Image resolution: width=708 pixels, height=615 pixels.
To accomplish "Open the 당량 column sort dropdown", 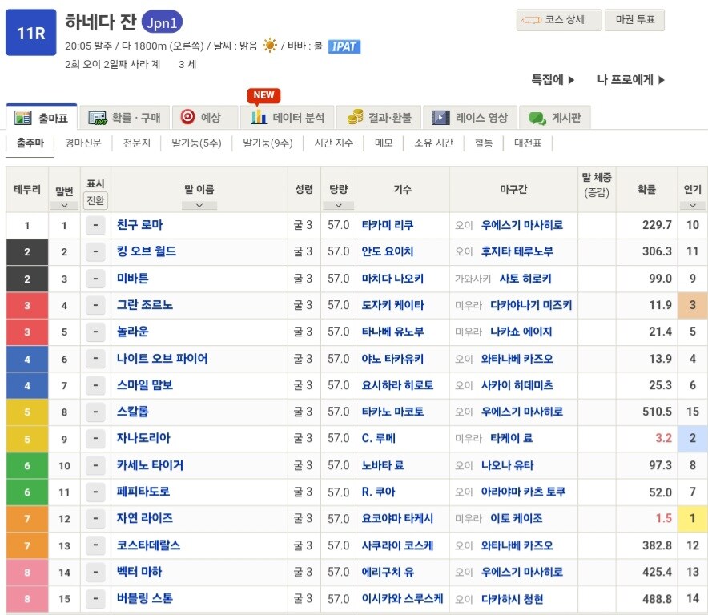I will [x=339, y=205].
